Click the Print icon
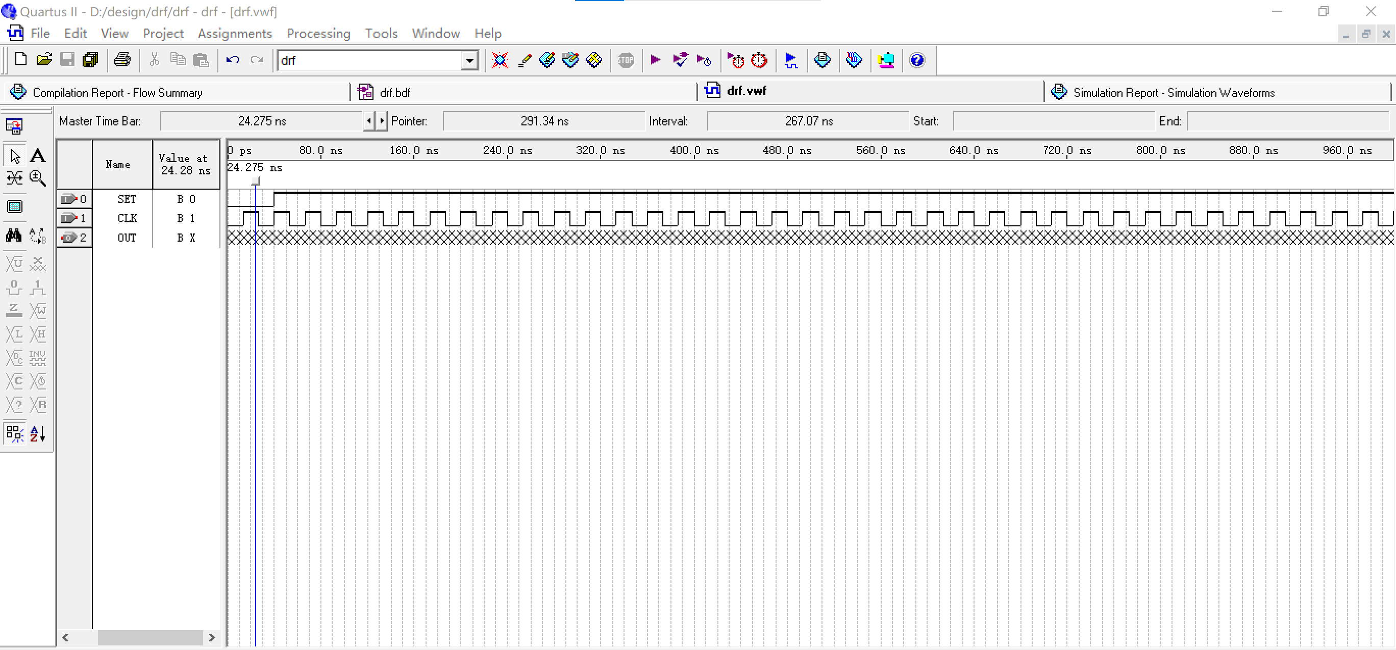The height and width of the screenshot is (650, 1396). pyautogui.click(x=122, y=60)
